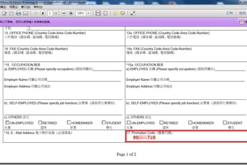Click the zoom in plus icon

pos(71,14)
